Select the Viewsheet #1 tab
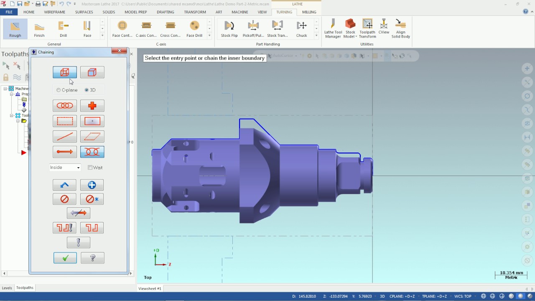 (150, 288)
